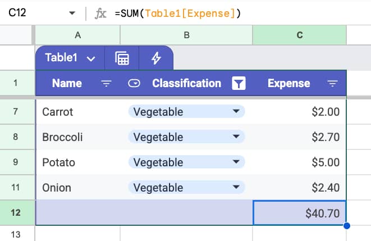Select column B header

[x=186, y=35]
